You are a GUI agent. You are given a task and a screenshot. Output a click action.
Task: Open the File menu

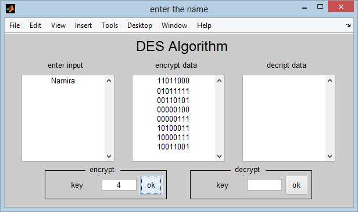(15, 25)
